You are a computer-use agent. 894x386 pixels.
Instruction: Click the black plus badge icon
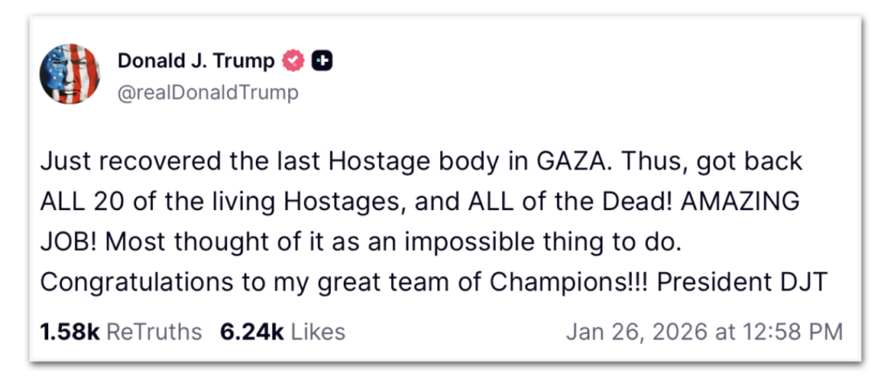pyautogui.click(x=323, y=61)
